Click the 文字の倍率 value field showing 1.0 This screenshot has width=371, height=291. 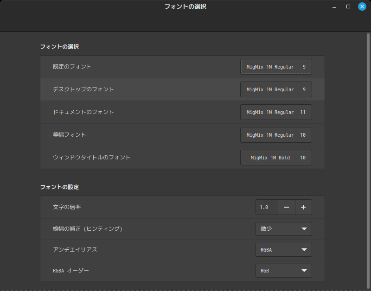[267, 207]
